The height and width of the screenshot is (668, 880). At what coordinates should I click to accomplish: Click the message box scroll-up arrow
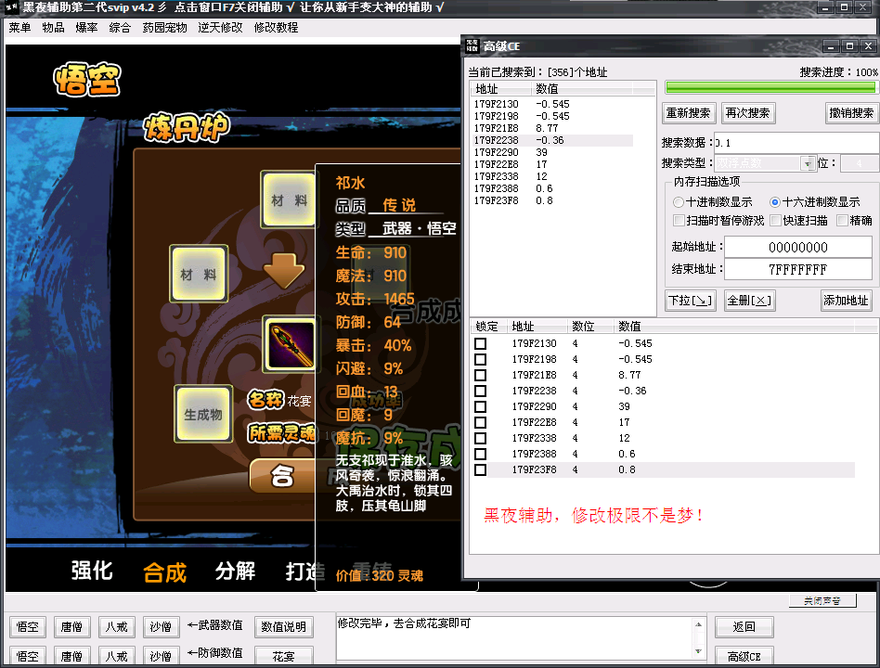tap(698, 624)
